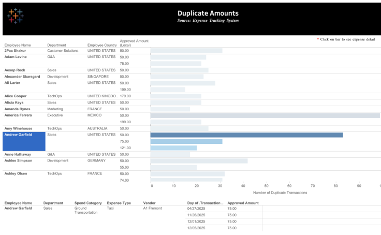Select the Amy Winehouse row label

(x=18, y=128)
